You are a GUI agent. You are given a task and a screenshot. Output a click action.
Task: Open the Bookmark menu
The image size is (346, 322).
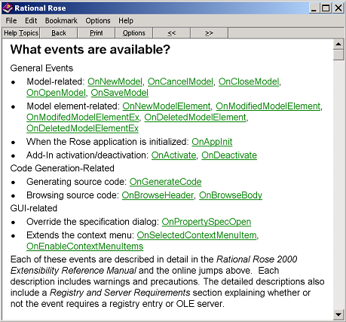pyautogui.click(x=61, y=20)
